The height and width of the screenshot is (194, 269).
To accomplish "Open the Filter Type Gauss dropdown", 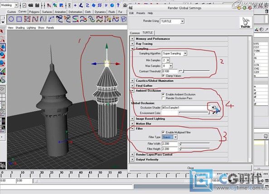I will (x=170, y=137).
